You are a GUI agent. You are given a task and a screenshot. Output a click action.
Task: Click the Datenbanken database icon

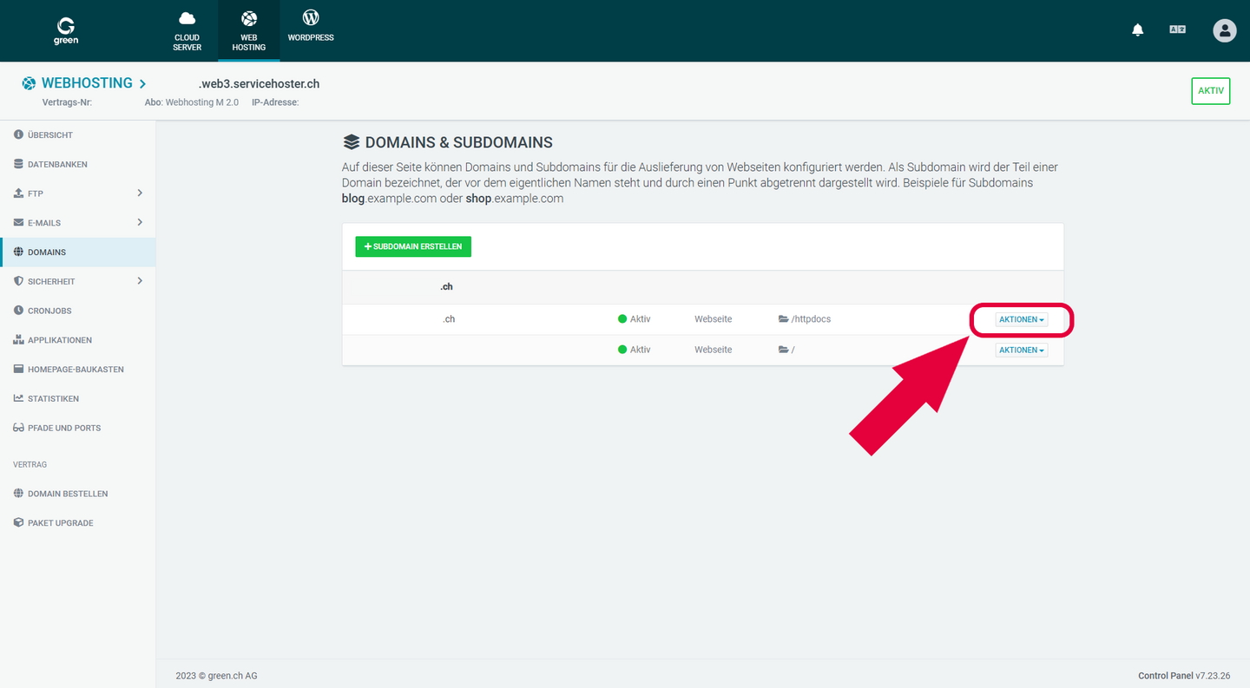[18, 164]
